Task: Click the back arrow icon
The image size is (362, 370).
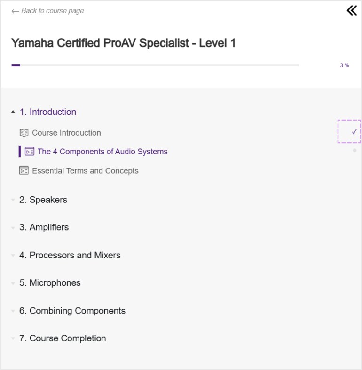Action: (15, 11)
